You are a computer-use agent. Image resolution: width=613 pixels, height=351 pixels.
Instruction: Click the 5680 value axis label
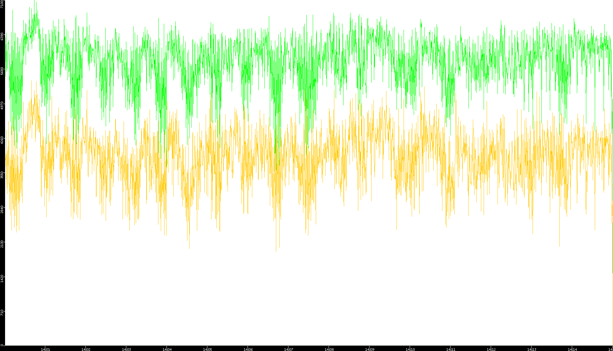click(x=2, y=71)
